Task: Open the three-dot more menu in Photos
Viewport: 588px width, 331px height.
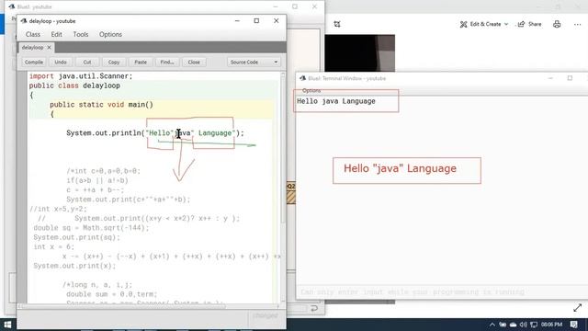Action: click(x=577, y=25)
